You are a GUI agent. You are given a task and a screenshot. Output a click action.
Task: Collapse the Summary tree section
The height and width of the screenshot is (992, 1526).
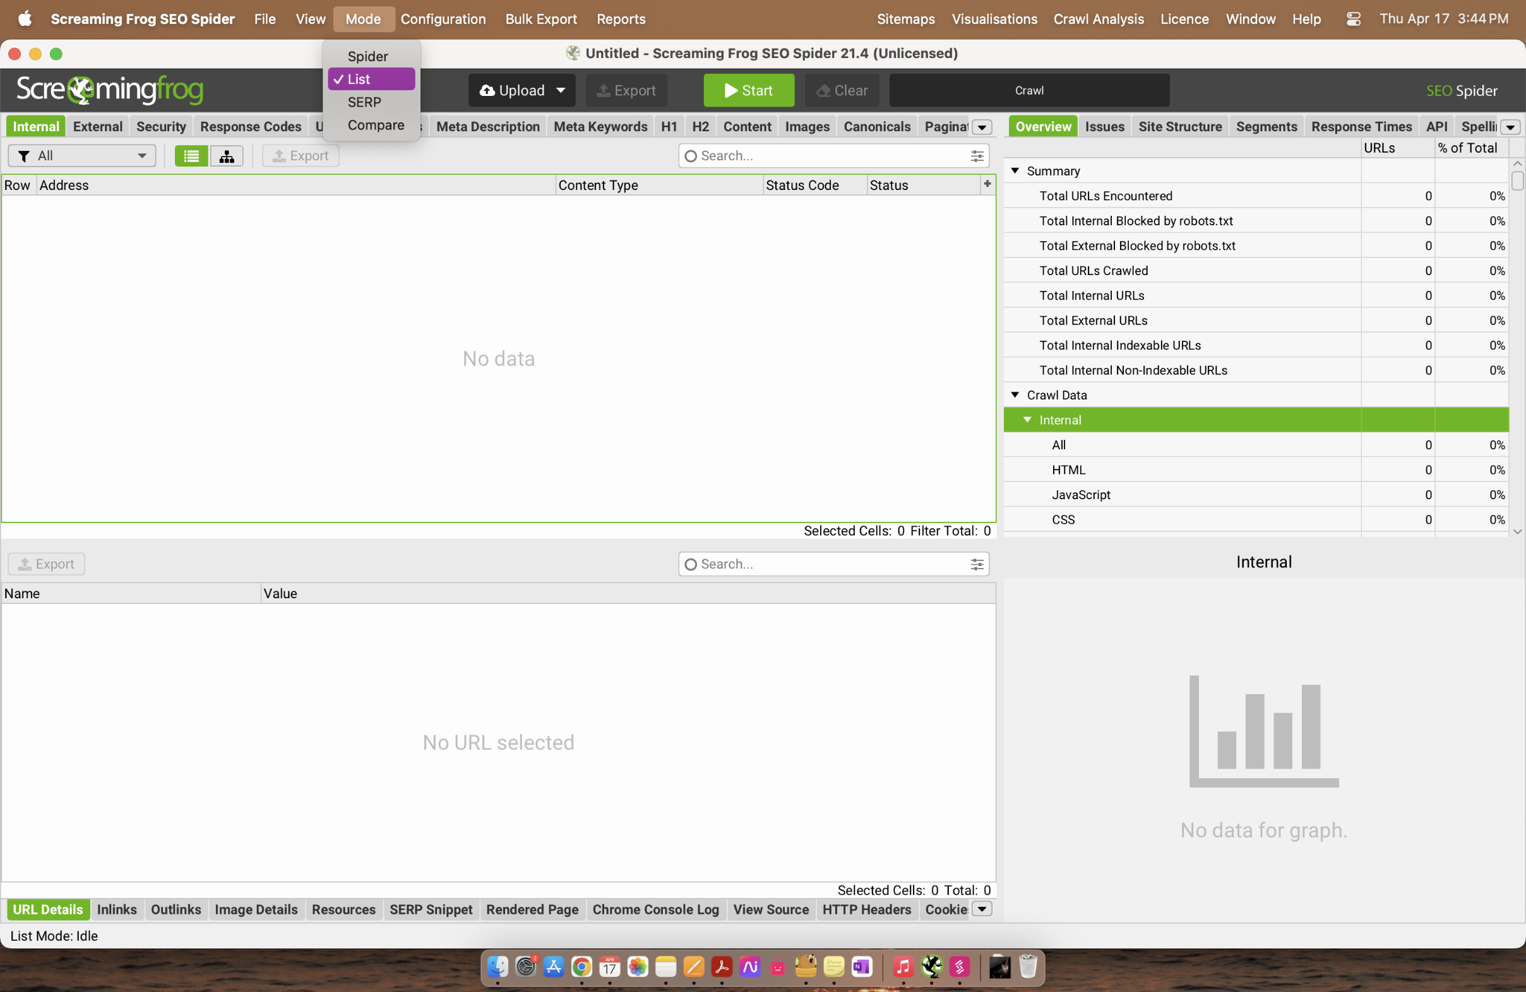click(x=1015, y=170)
